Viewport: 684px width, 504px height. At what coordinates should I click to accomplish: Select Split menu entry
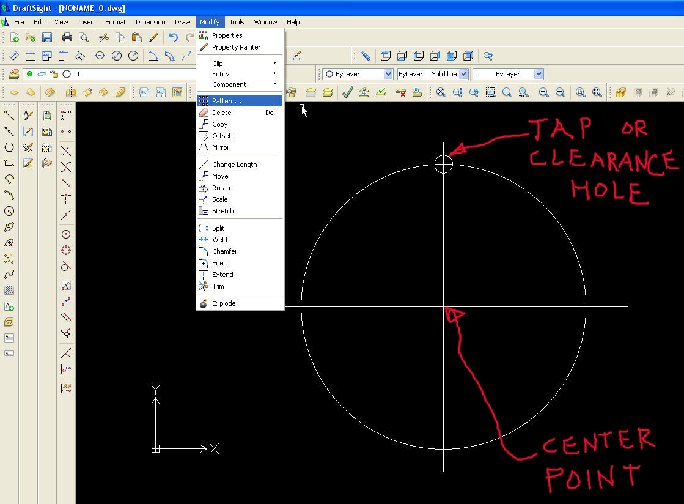pos(240,228)
